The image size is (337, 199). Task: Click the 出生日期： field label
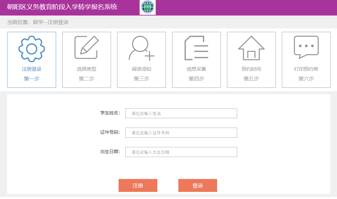click(110, 152)
